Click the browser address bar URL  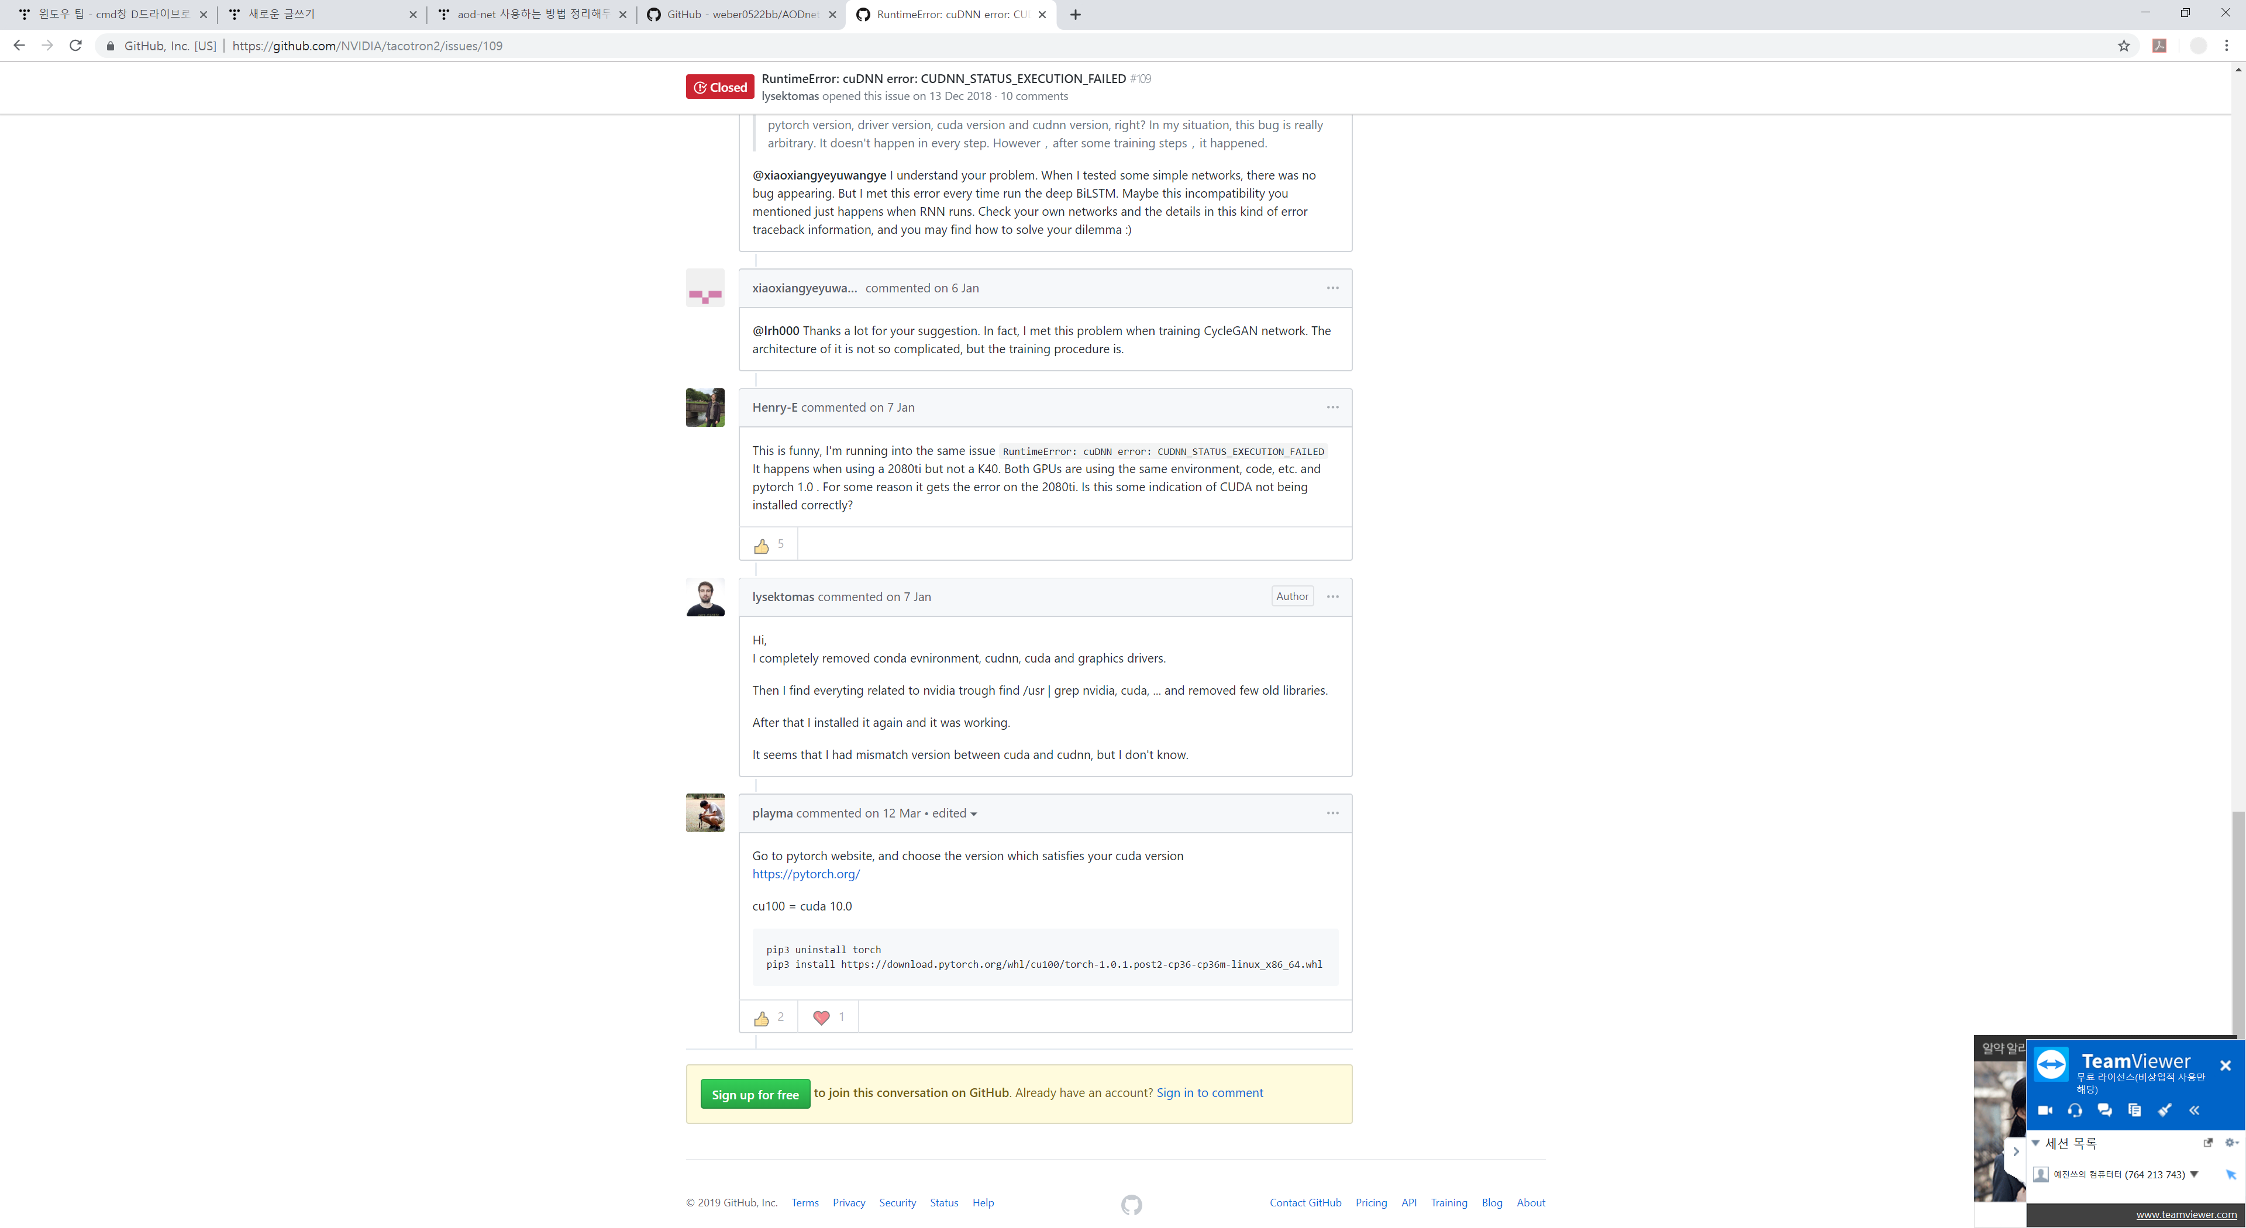coord(367,46)
